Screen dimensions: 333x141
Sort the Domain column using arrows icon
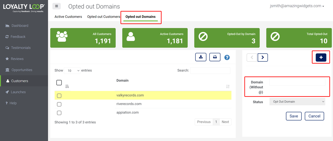click(x=228, y=86)
